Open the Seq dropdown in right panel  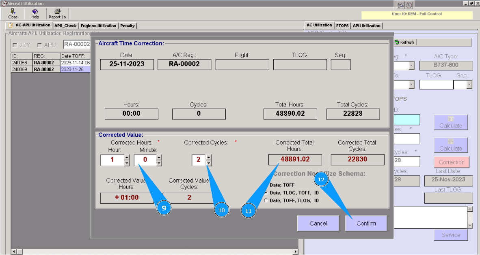pyautogui.click(x=469, y=85)
